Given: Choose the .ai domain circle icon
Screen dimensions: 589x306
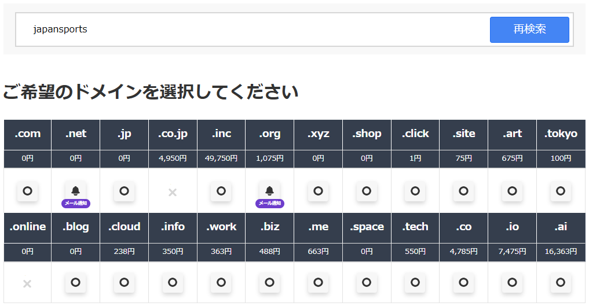Looking at the screenshot, I should (560, 283).
